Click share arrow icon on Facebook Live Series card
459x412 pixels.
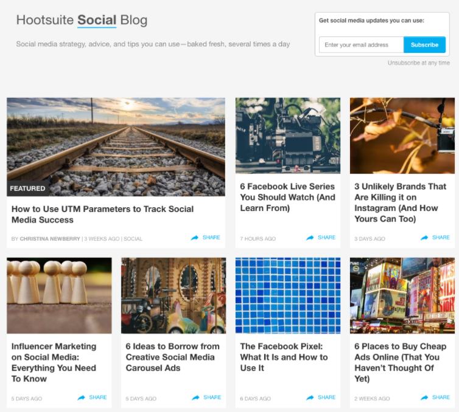[x=310, y=238]
